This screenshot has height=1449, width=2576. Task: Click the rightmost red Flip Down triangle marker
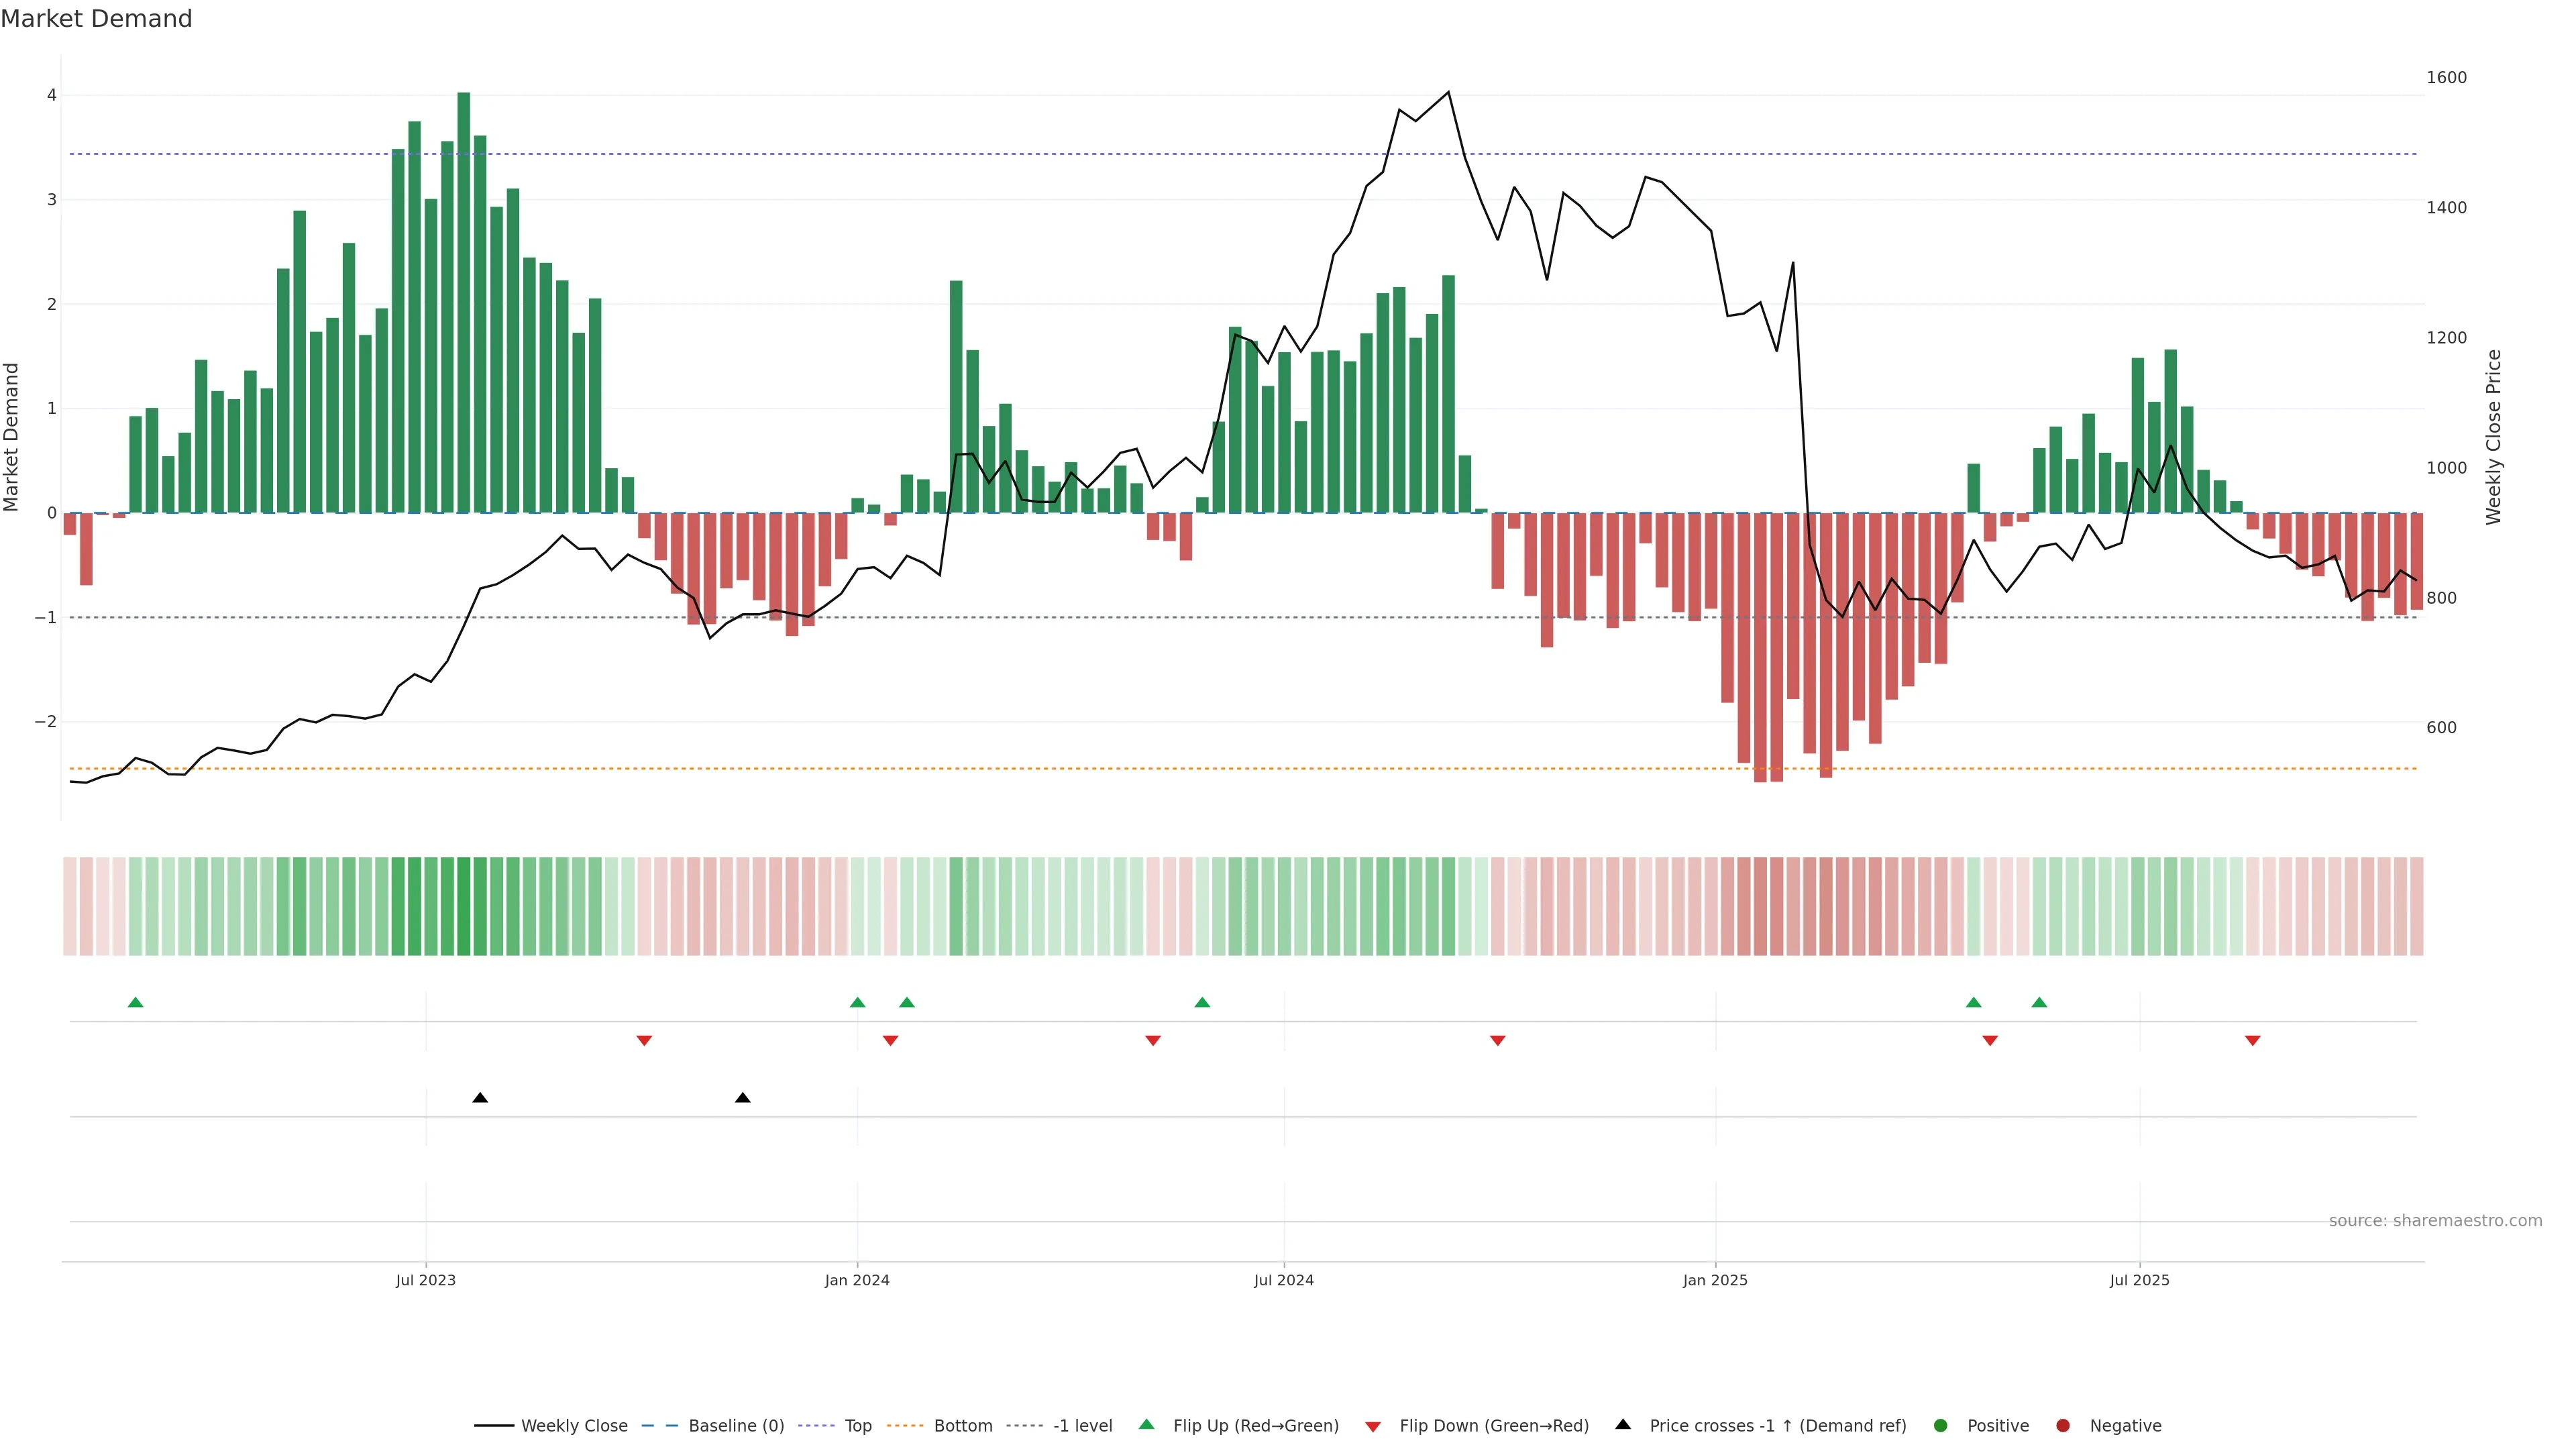[x=2253, y=1041]
